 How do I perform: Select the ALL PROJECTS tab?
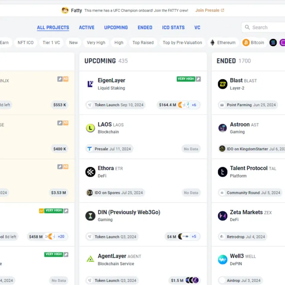[x=53, y=28]
